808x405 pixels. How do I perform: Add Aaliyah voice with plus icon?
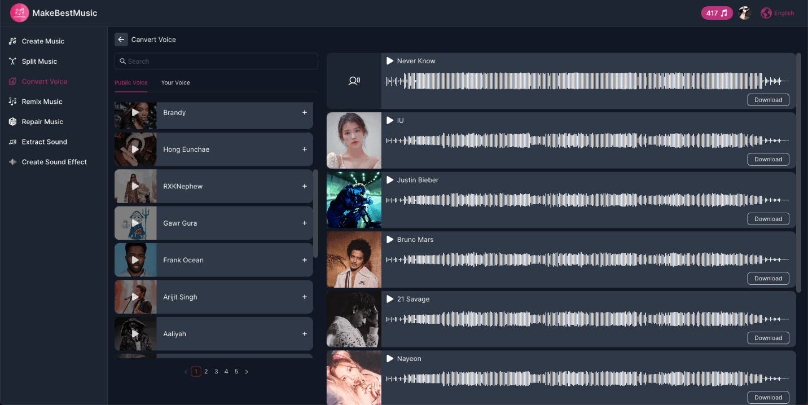305,334
